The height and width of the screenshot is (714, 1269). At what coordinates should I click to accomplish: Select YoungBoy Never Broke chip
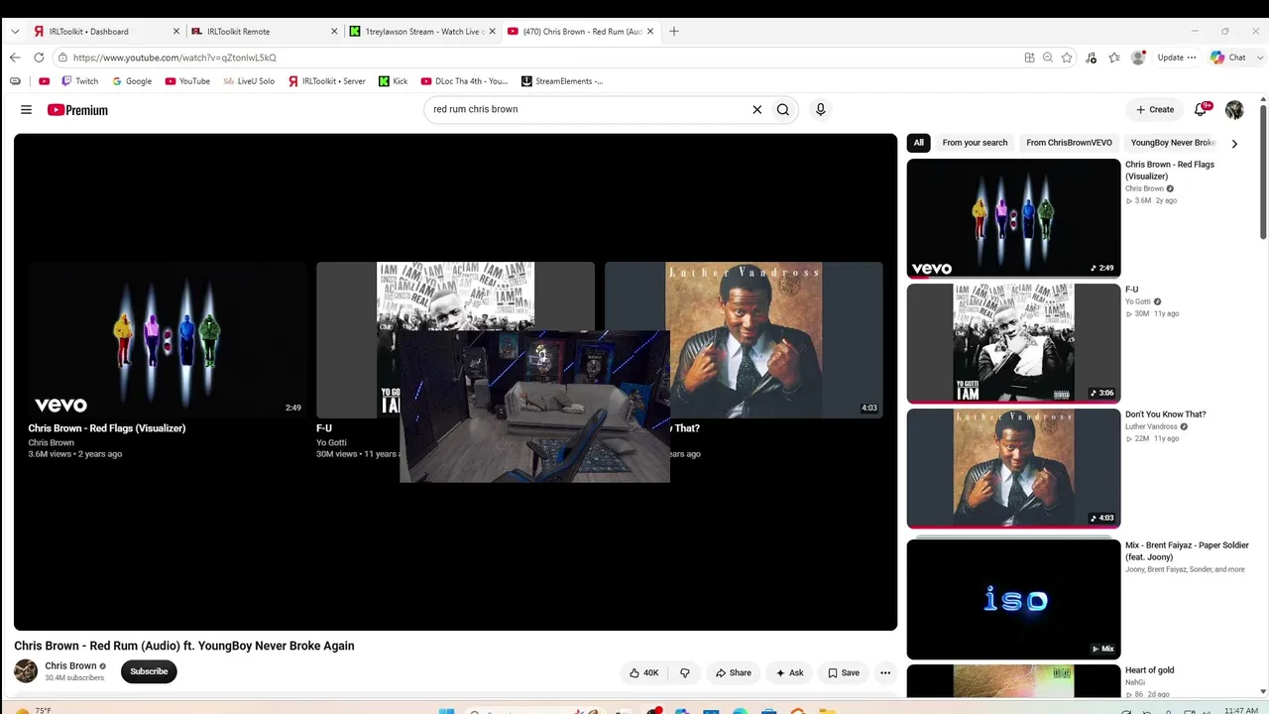(1173, 143)
